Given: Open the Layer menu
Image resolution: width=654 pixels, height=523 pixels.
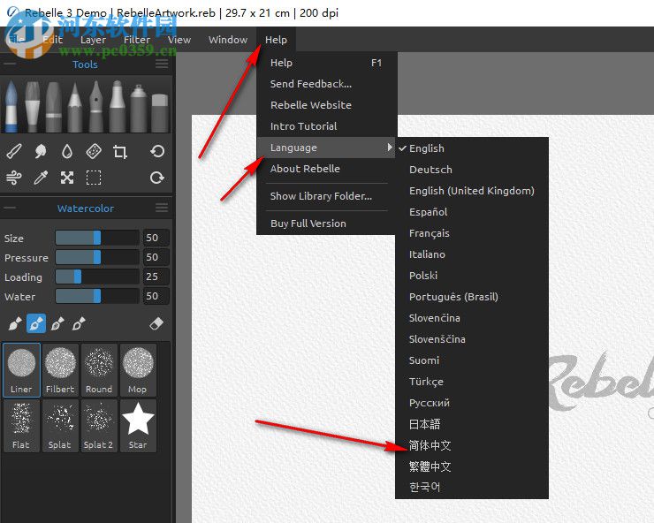Looking at the screenshot, I should (93, 40).
